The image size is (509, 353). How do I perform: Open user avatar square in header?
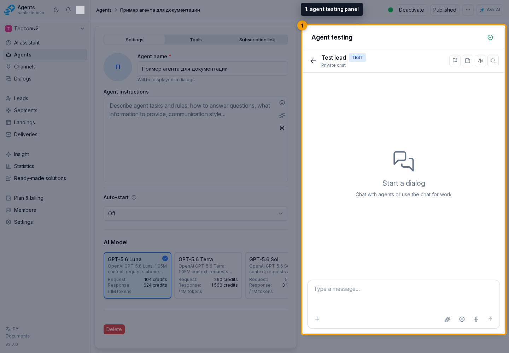tap(80, 10)
